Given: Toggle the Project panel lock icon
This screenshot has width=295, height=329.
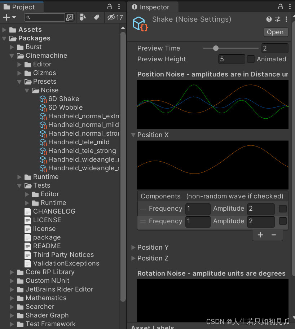Looking at the screenshot, I should pyautogui.click(x=110, y=7).
